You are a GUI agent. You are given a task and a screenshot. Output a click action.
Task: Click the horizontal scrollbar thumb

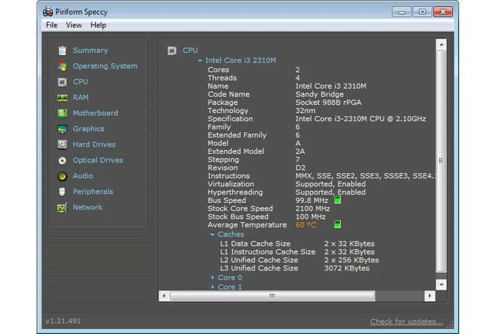pos(273,295)
